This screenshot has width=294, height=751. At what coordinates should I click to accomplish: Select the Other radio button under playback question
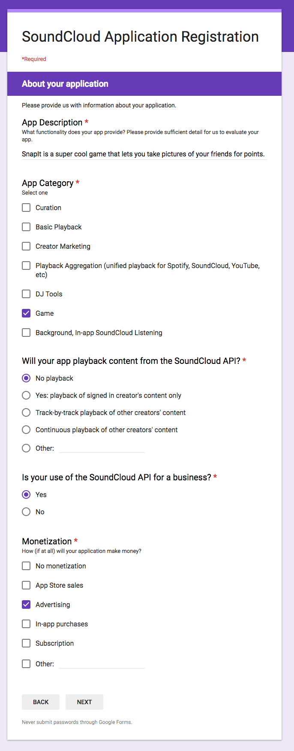26,448
